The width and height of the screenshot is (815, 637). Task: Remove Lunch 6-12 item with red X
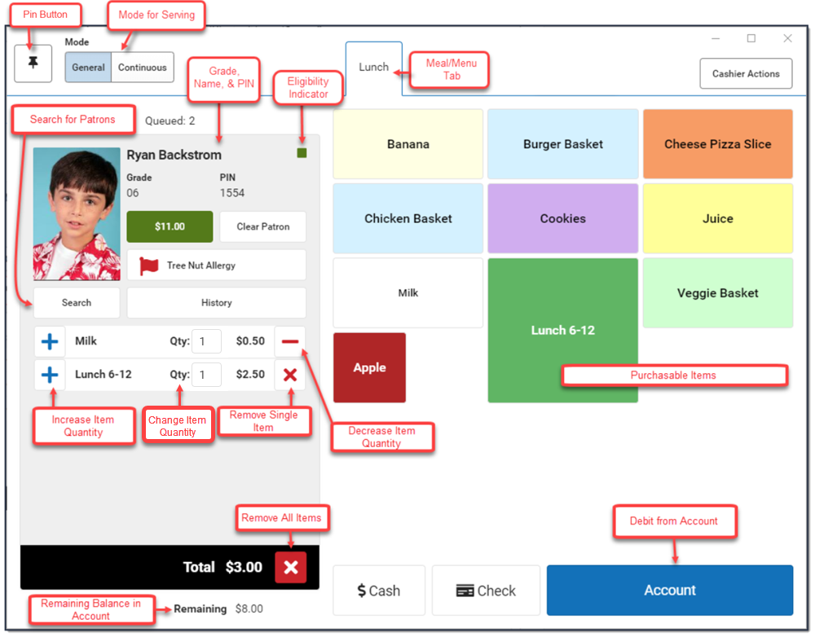(x=290, y=375)
